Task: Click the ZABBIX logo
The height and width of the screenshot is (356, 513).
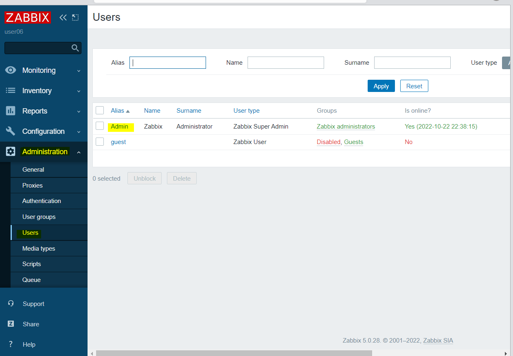Action: (28, 17)
